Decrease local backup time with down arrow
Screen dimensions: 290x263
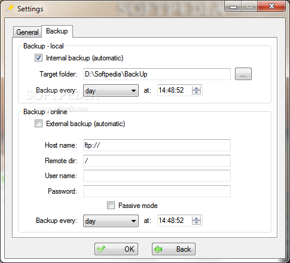coord(197,93)
